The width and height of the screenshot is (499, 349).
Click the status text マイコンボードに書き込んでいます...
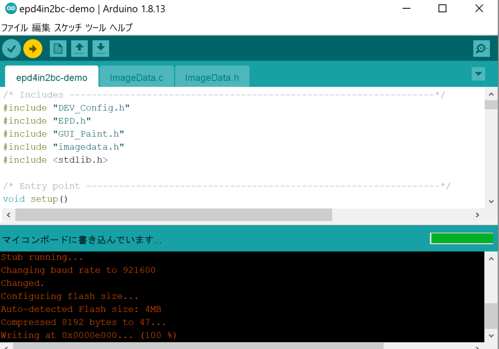coord(82,240)
